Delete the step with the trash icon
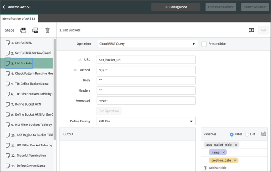The height and width of the screenshot is (172, 271). 48,30
